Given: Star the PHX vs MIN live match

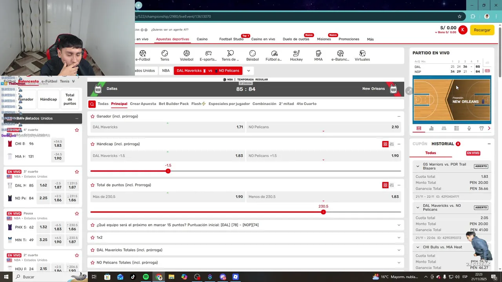Looking at the screenshot, I should pyautogui.click(x=77, y=213).
